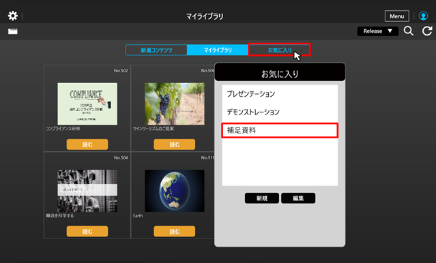The width and height of the screenshot is (436, 263).
Task: Open the black-and-white brewery thumbnail
Action: [87, 191]
